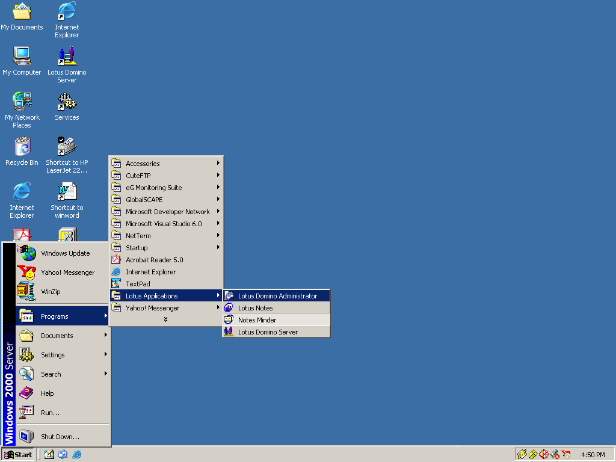The image size is (616, 462).
Task: Expand the eG Monitoring Suite group
Action: tap(166, 188)
